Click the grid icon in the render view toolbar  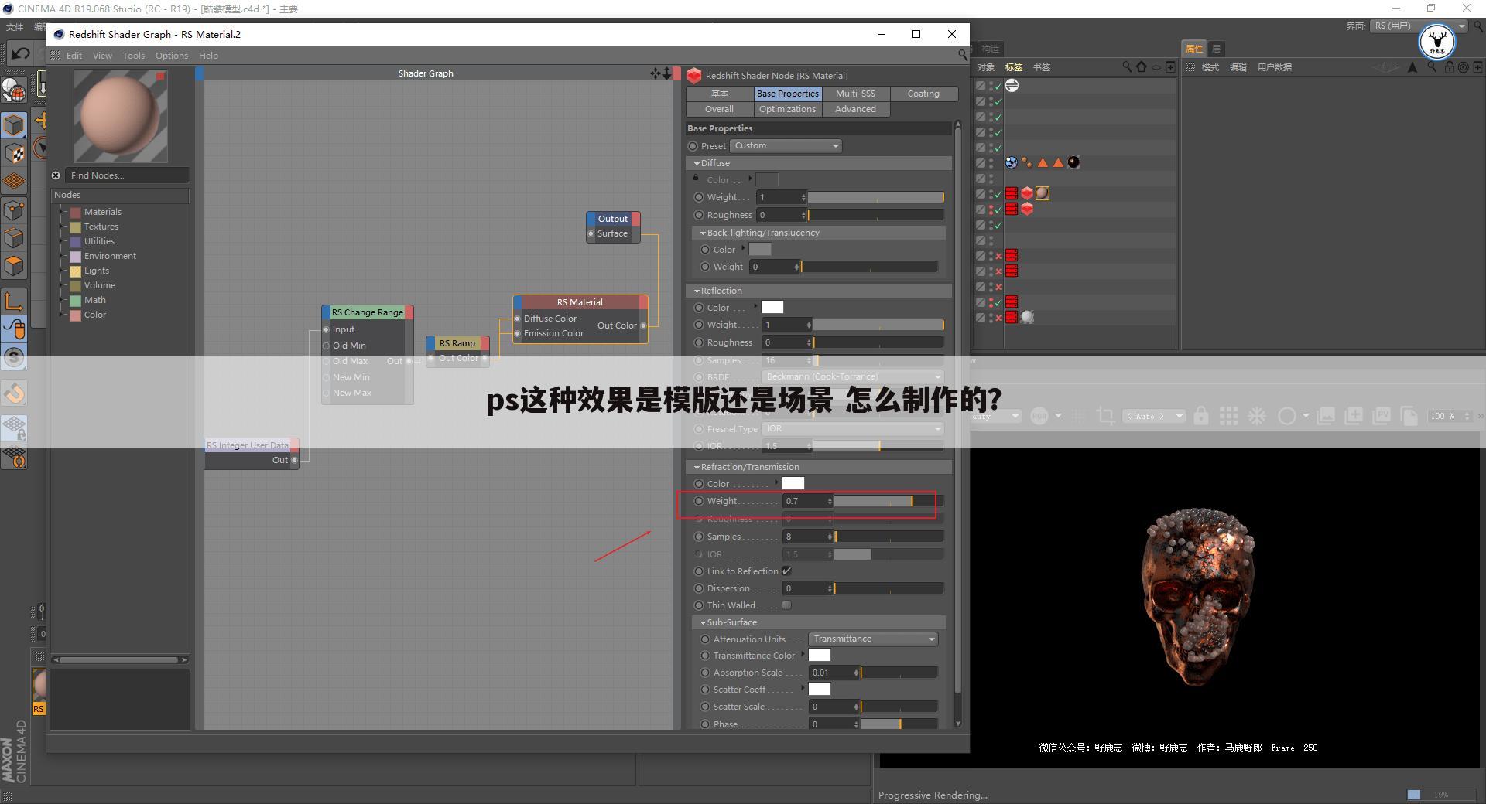1229,416
